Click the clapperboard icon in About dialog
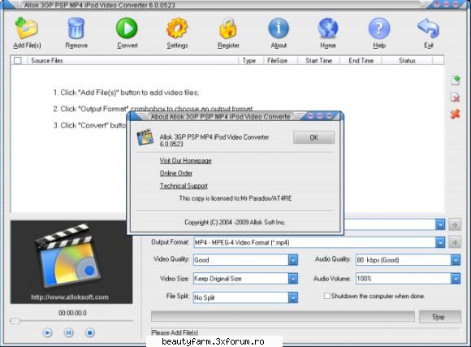 click(x=145, y=137)
